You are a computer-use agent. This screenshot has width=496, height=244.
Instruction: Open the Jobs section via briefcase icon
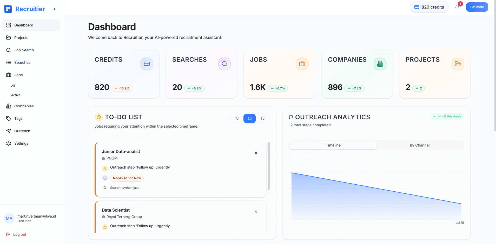point(9,75)
